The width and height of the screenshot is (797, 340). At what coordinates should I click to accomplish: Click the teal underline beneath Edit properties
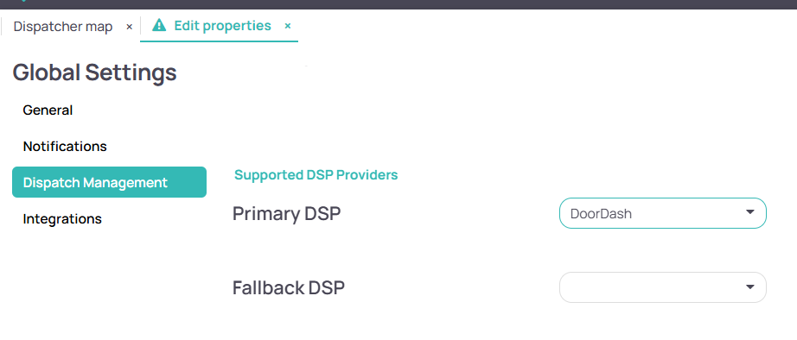coord(219,41)
